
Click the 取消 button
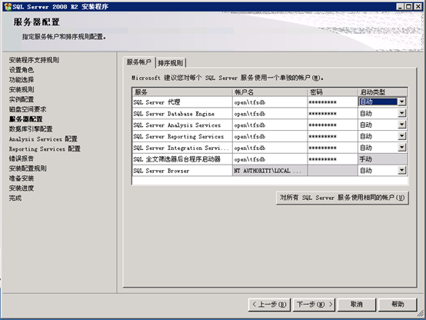tap(357, 305)
